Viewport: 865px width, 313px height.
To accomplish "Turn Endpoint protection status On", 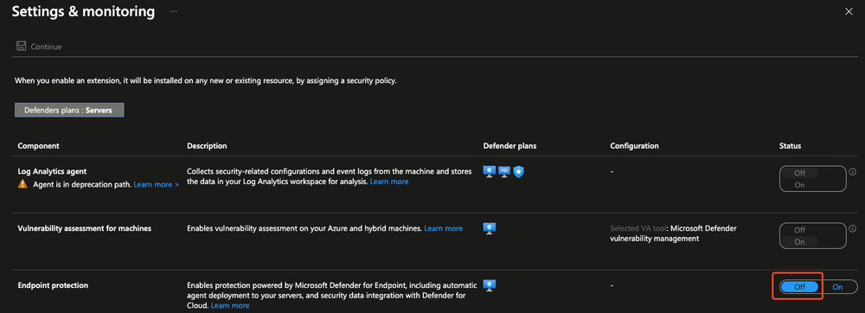I will (x=838, y=286).
